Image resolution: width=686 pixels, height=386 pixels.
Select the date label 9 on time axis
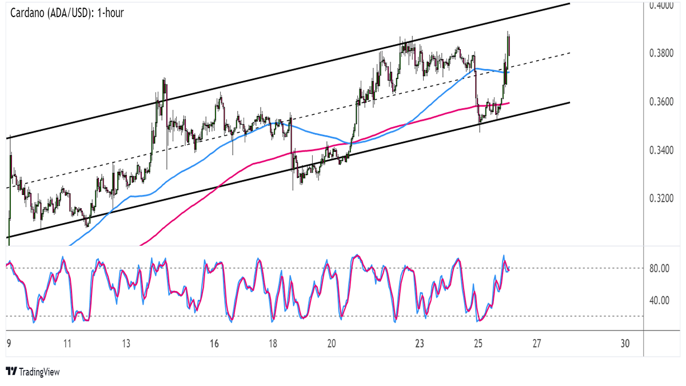[8, 344]
